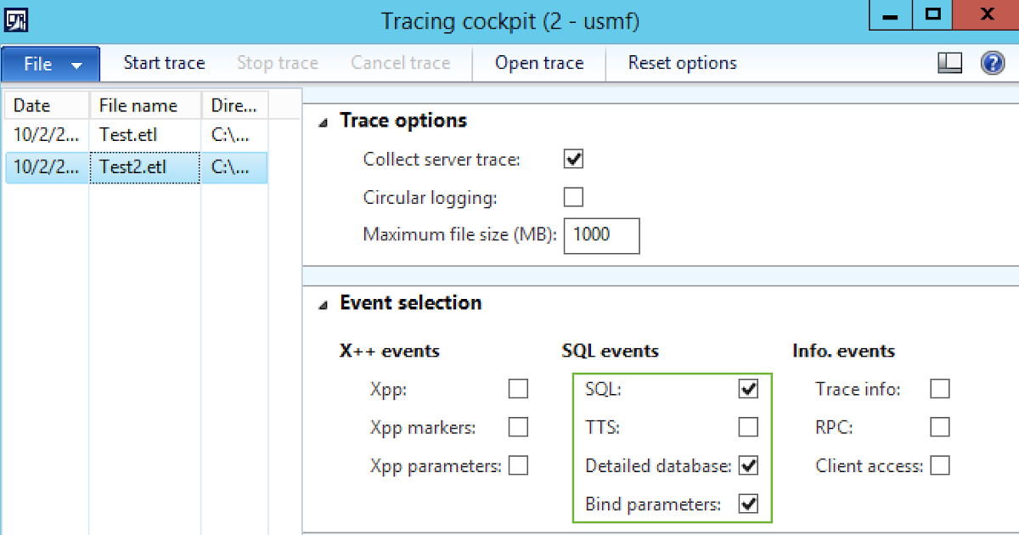Click the Maximum file size input field
The height and width of the screenshot is (535, 1019).
(601, 236)
